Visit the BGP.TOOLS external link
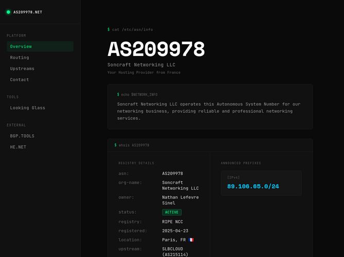The width and height of the screenshot is (344, 257). (x=40, y=136)
